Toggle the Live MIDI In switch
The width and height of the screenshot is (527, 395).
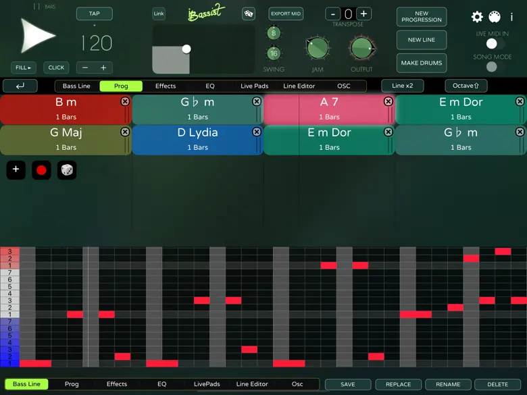pyautogui.click(x=492, y=44)
